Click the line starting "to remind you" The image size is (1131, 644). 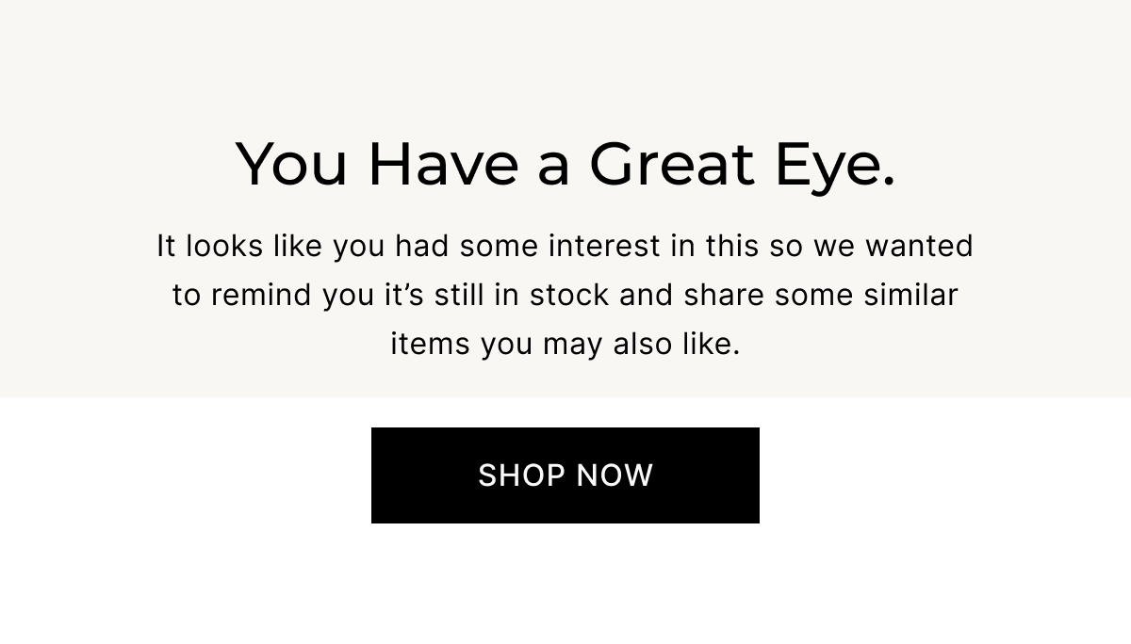(x=565, y=295)
